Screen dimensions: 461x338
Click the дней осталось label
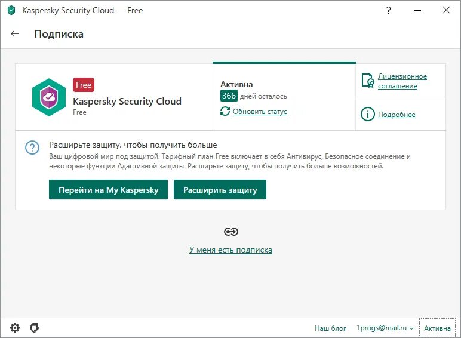coord(263,96)
